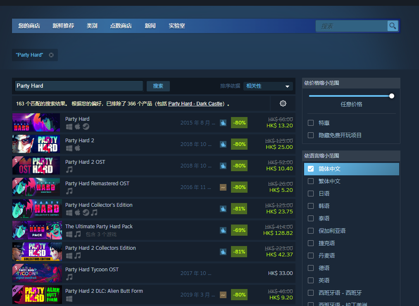
Task: Open the 您的商店 menu
Action: click(29, 26)
